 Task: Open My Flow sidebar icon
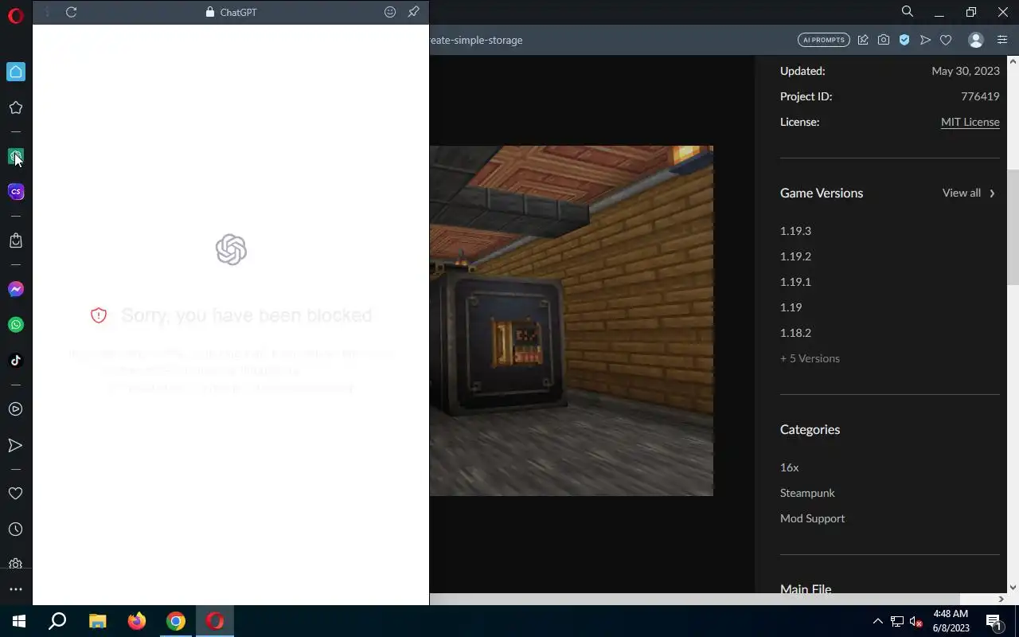(x=16, y=445)
